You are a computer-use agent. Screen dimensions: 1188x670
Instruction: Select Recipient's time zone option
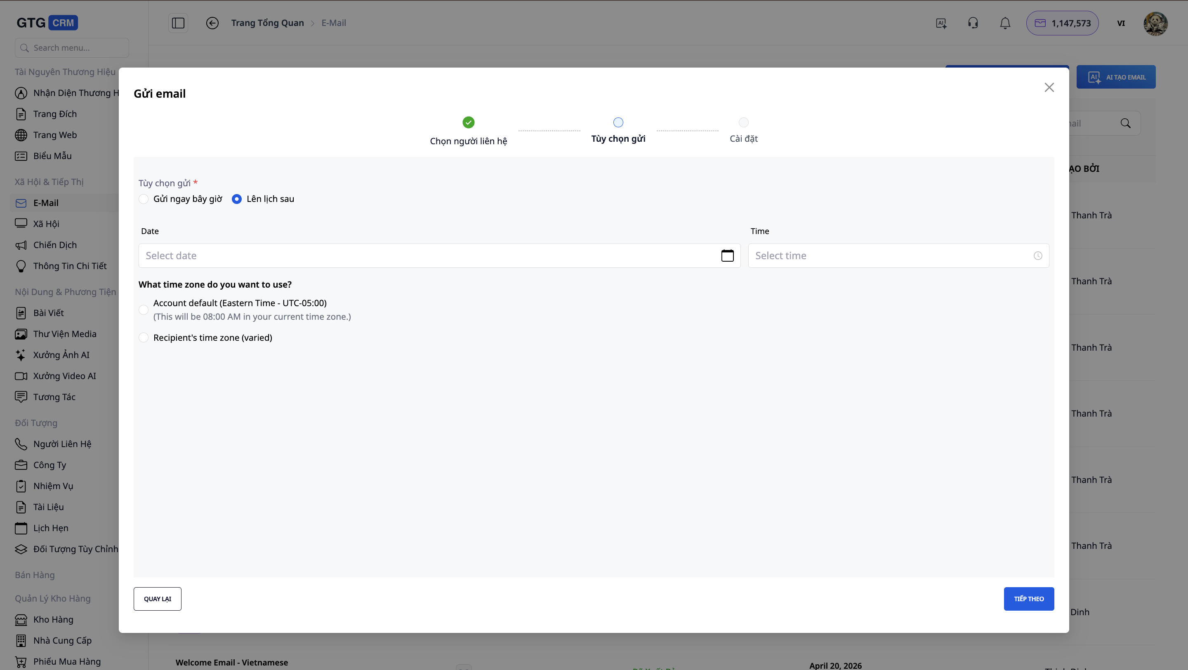click(144, 337)
